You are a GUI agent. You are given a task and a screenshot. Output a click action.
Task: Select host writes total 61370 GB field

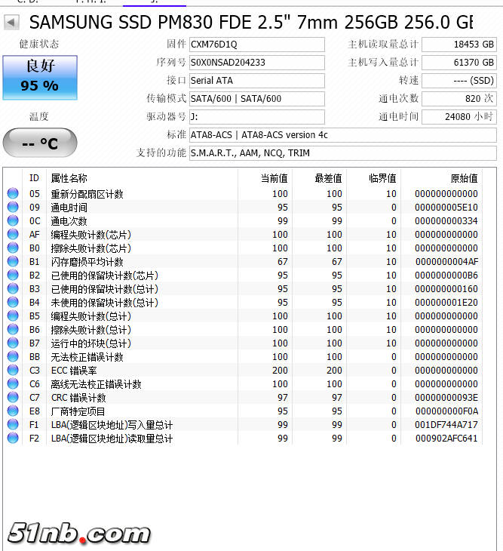point(459,63)
